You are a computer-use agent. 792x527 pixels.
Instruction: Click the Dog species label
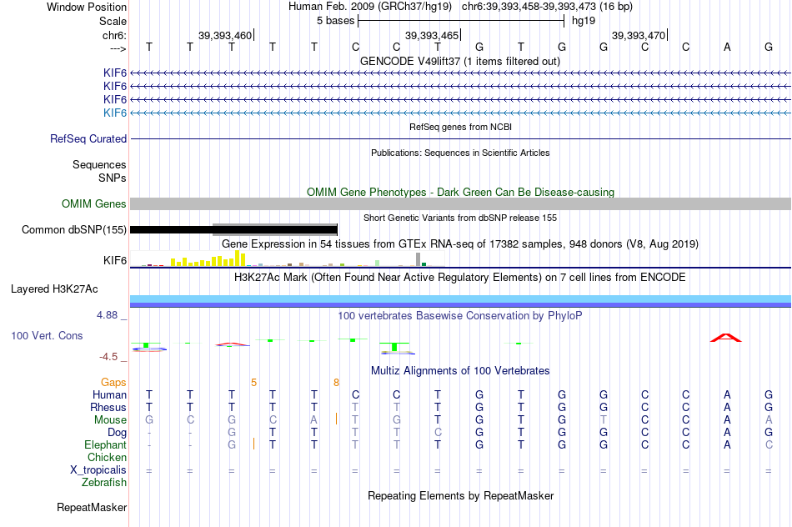pos(117,433)
